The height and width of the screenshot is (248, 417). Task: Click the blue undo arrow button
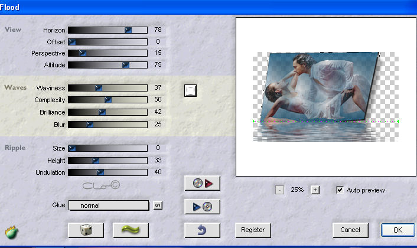[202, 230]
